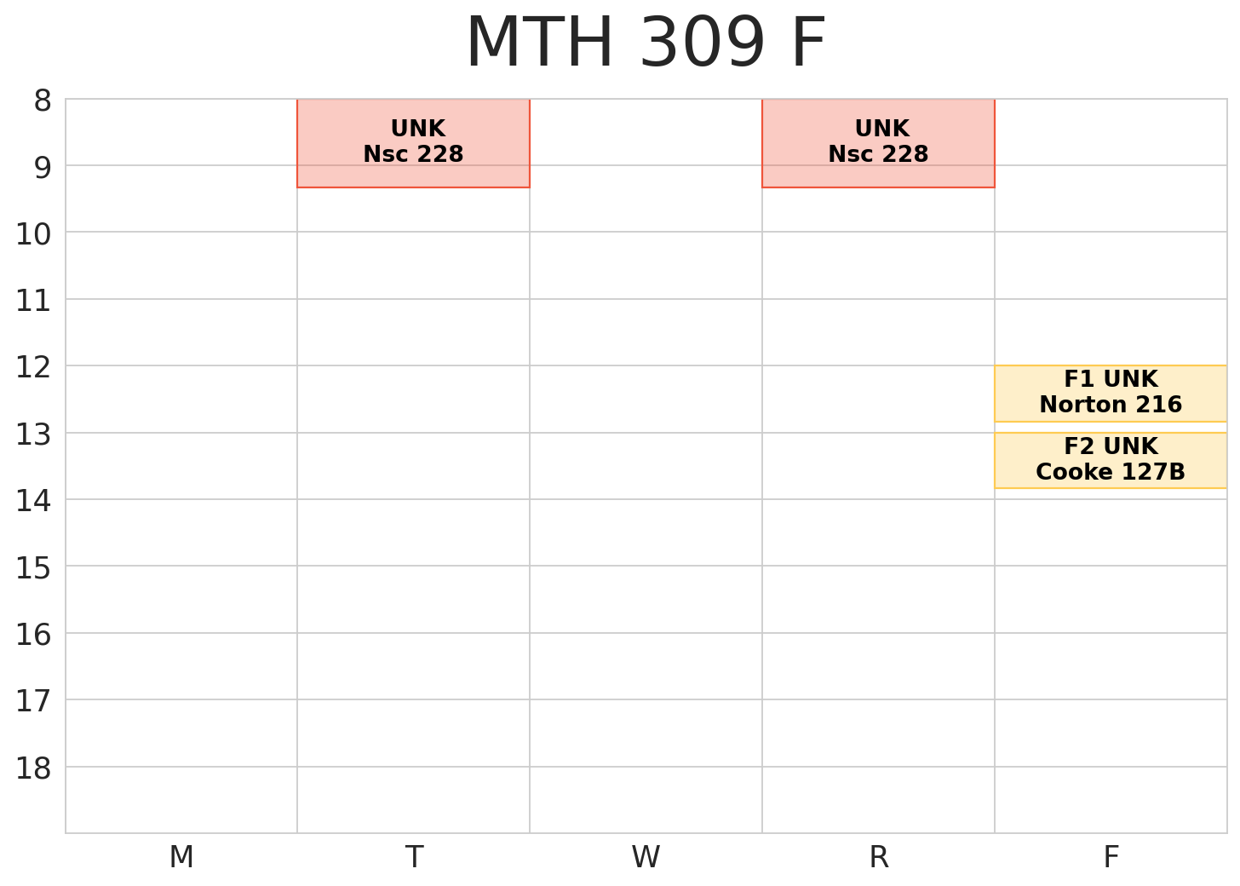Screen dimensions: 1240x886
Task: Click the 15 hour label
Action: (x=34, y=568)
